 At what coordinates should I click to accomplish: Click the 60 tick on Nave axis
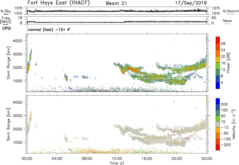[x=214, y=18]
